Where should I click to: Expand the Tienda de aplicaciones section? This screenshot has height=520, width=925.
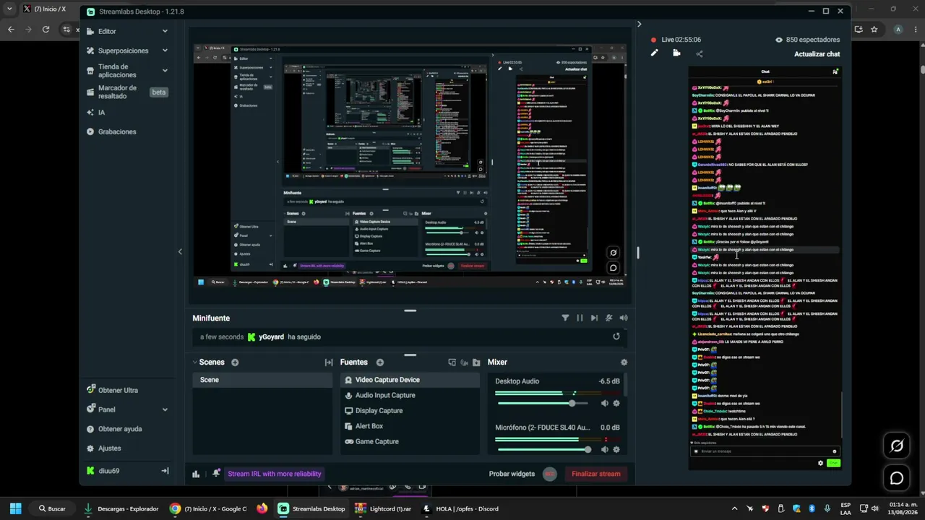165,70
